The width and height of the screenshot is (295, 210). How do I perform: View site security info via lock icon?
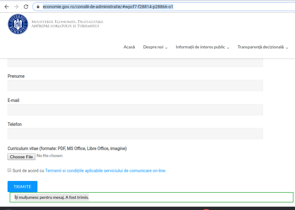point(38,6)
